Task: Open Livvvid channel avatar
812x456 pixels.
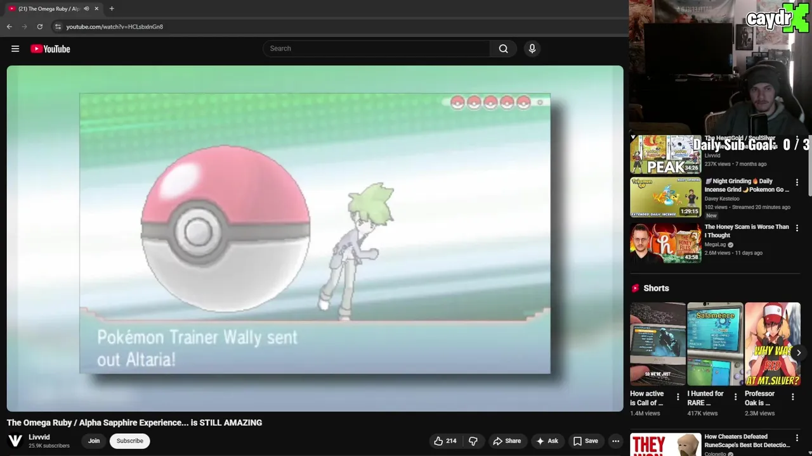Action: pos(15,441)
